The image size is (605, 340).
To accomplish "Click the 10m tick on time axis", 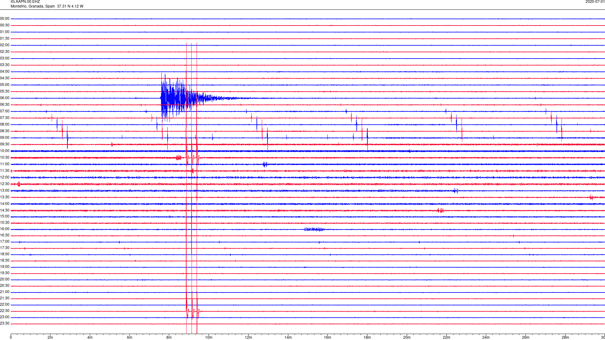I will 209,337.
